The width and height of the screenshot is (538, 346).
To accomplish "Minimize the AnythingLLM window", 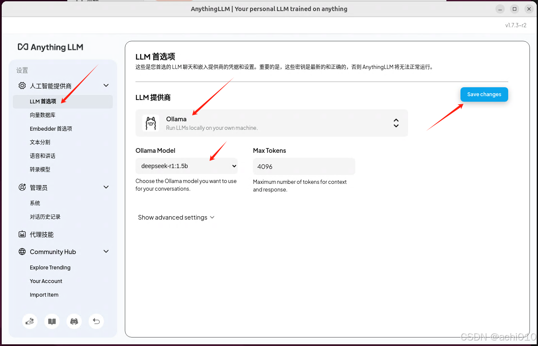I will tap(501, 9).
